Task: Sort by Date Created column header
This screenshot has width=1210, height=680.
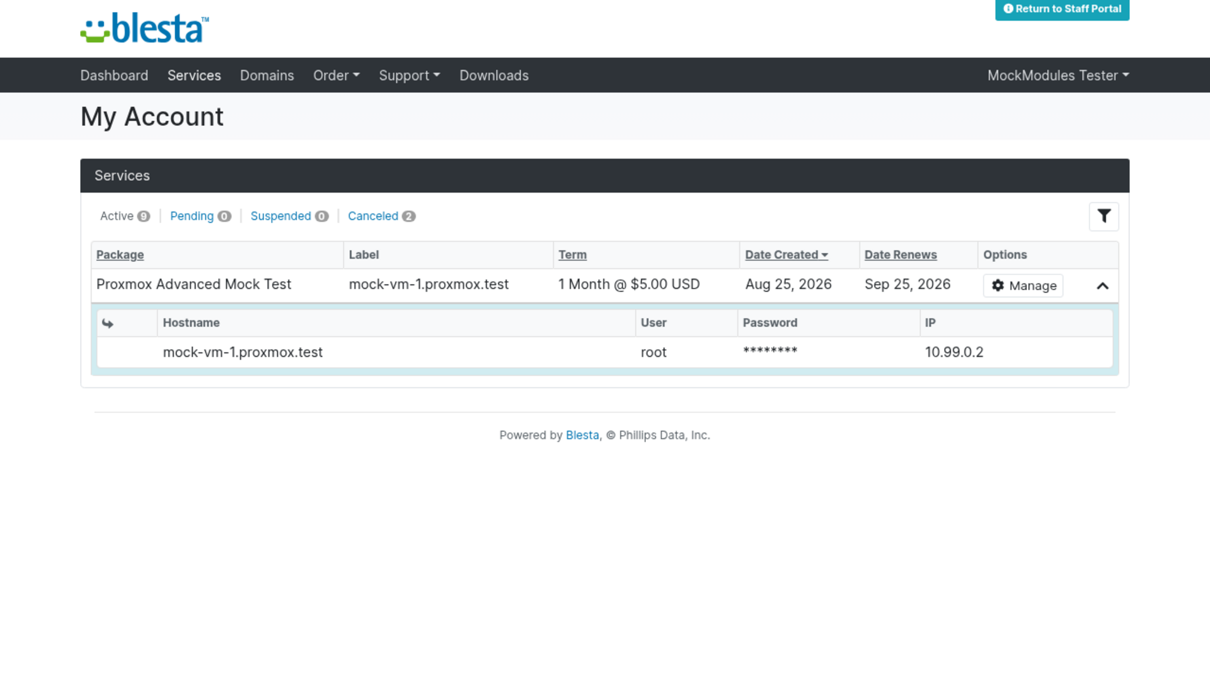Action: (786, 255)
